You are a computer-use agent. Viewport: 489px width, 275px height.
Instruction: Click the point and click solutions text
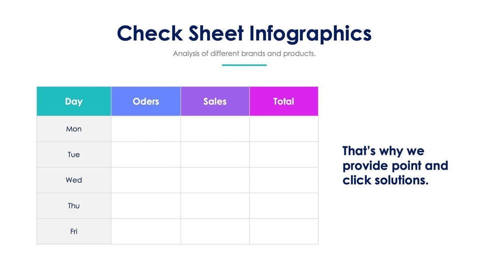tap(395, 166)
